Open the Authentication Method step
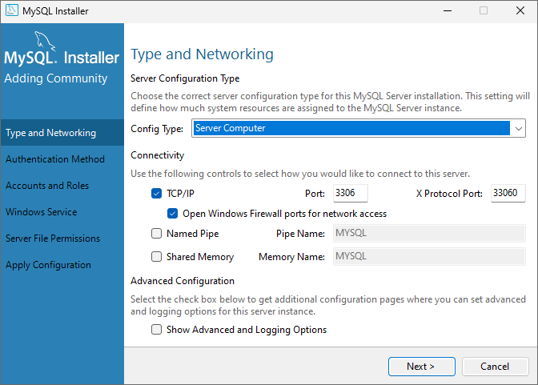Viewport: 538px width, 385px height. [x=62, y=159]
